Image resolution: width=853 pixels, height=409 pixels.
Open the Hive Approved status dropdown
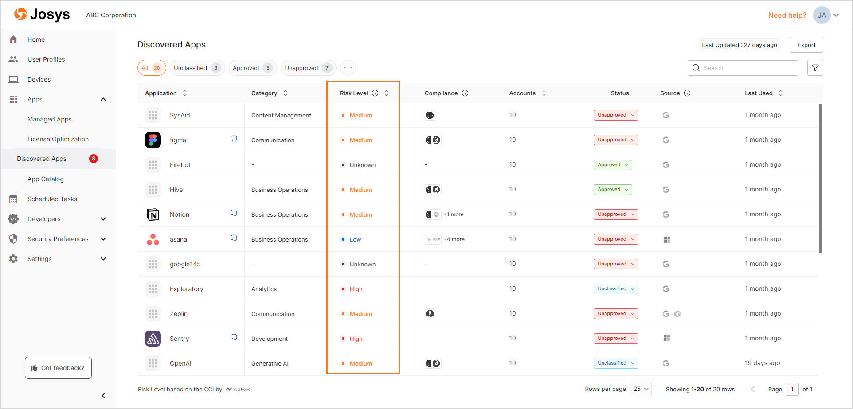[x=613, y=190]
